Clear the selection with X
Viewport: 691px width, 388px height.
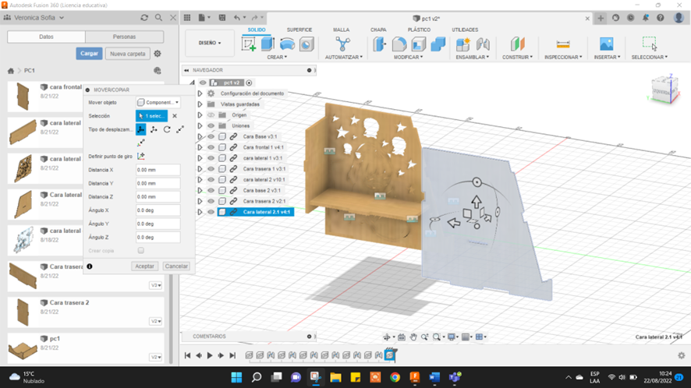coord(175,116)
